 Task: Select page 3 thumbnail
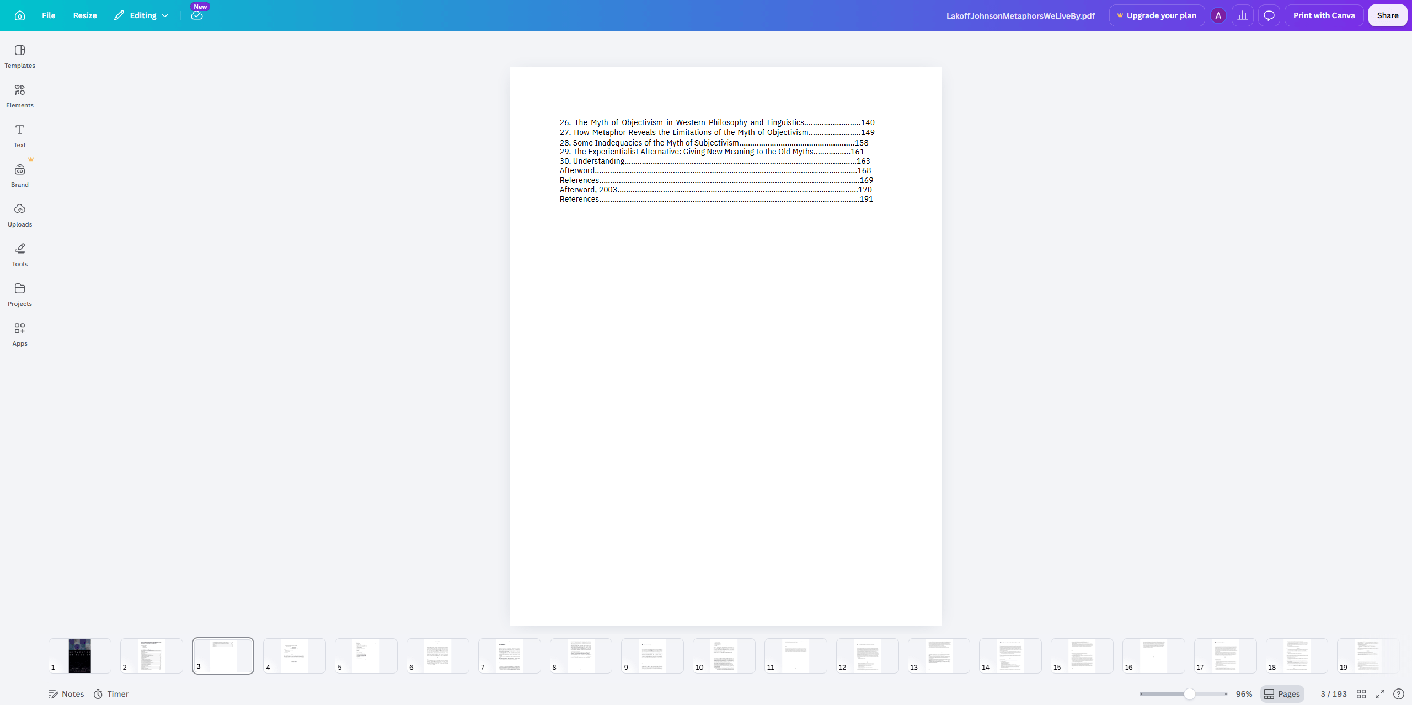pos(223,656)
